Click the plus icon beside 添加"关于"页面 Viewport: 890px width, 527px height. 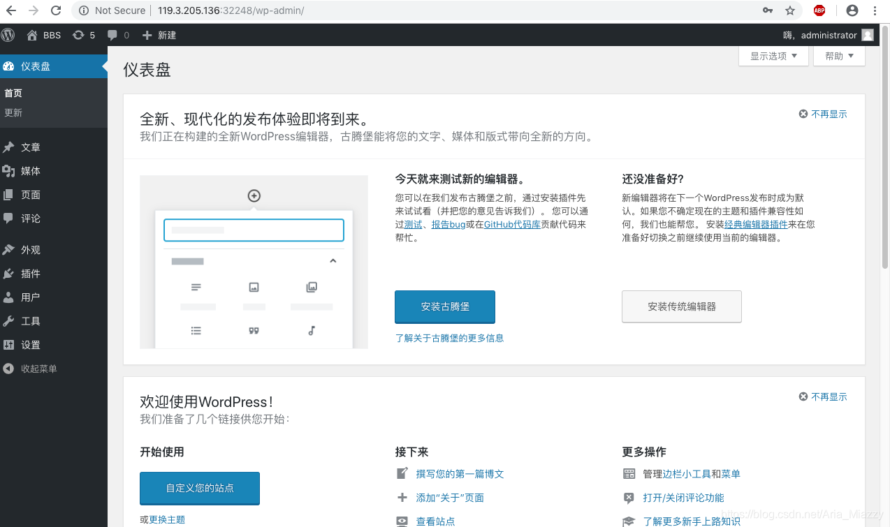402,498
